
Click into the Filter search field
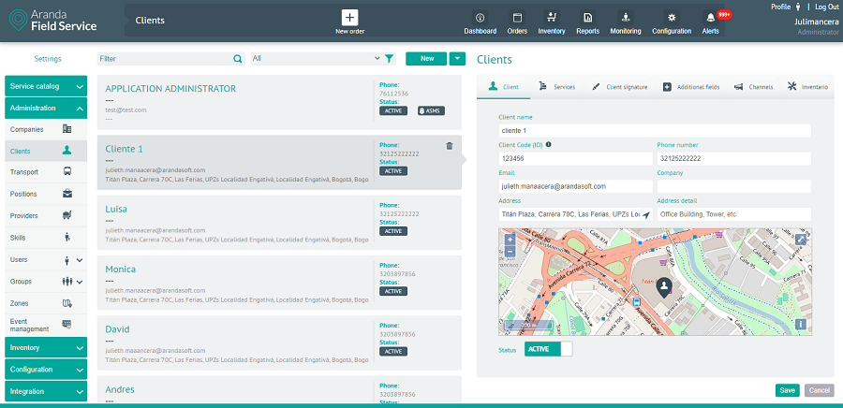coord(165,59)
